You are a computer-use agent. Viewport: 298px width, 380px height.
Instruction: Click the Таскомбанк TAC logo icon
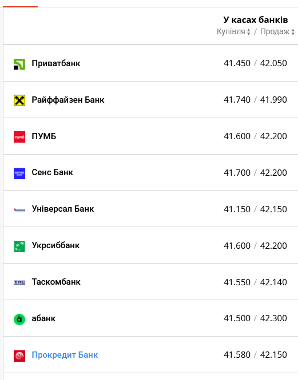(19, 282)
